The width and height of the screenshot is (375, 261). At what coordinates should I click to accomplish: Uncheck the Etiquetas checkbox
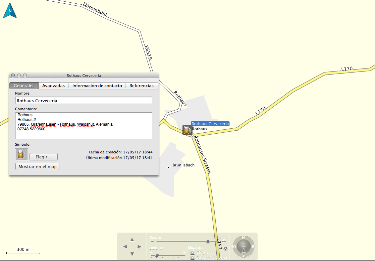coord(193,252)
